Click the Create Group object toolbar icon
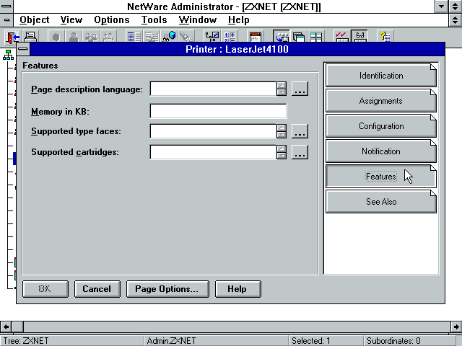Screen dimensions: 462x346 click(x=91, y=37)
